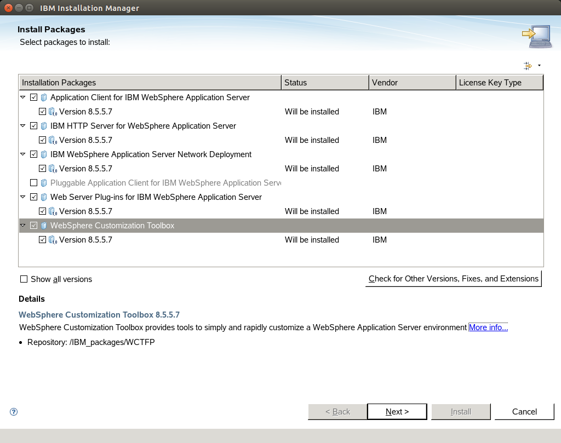Click License Key Type column header

click(x=500, y=83)
